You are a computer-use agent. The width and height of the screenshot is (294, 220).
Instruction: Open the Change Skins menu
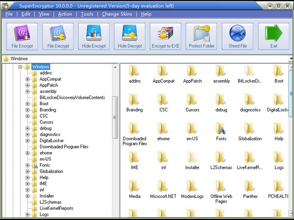[x=117, y=14]
